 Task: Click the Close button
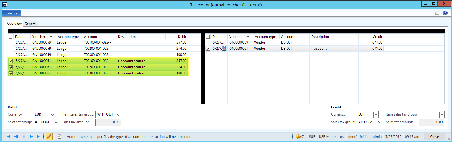pyautogui.click(x=434, y=136)
